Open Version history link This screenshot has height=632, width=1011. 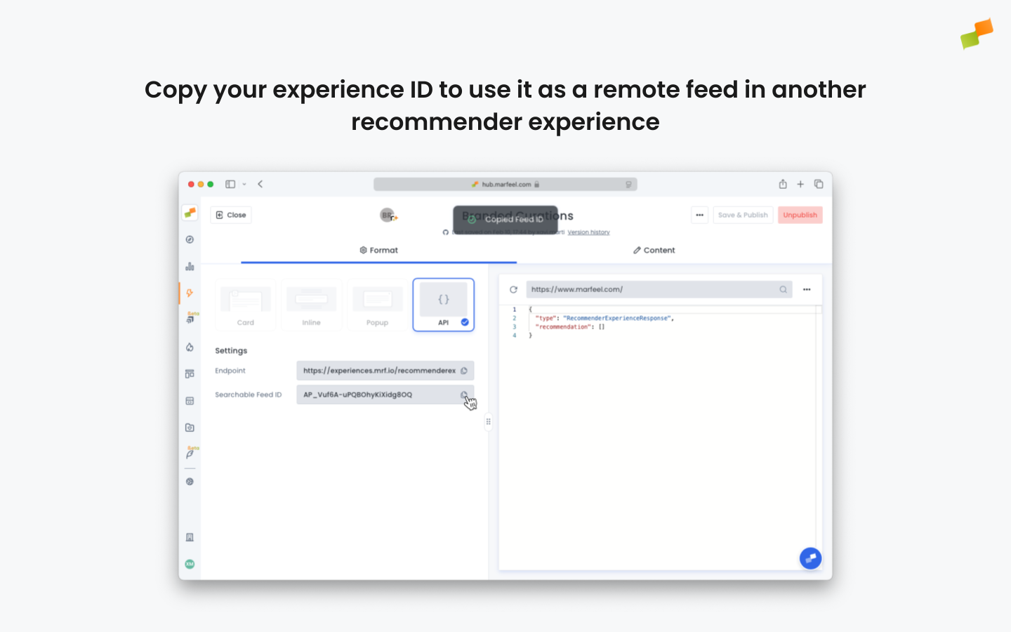588,232
